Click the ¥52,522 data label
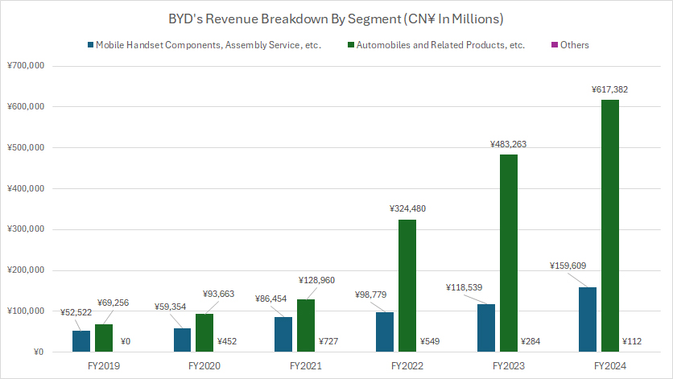673x379 pixels. (x=76, y=312)
